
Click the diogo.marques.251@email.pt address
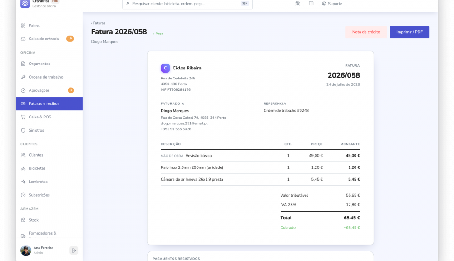pos(184,123)
